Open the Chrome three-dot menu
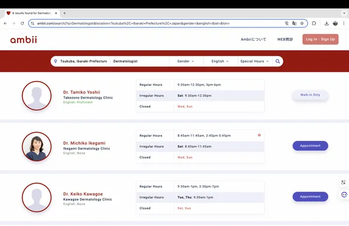This screenshot has width=349, height=226. pos(344,23)
